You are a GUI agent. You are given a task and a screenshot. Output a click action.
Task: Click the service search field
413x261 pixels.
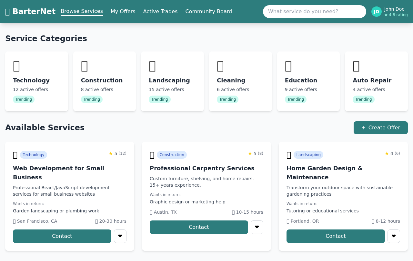point(314,11)
